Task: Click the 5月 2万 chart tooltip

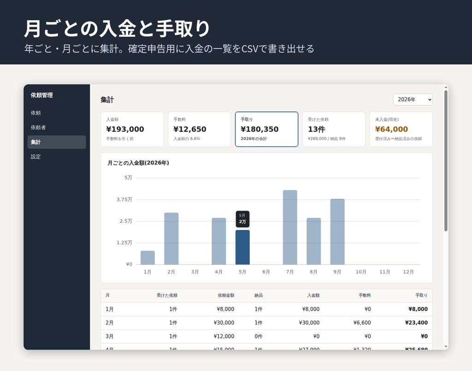Action: coord(242,219)
